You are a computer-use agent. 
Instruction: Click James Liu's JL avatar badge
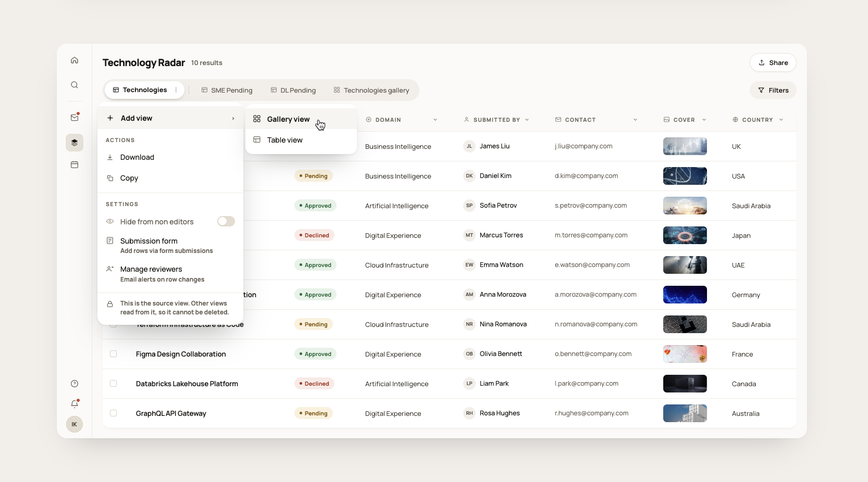(x=469, y=146)
